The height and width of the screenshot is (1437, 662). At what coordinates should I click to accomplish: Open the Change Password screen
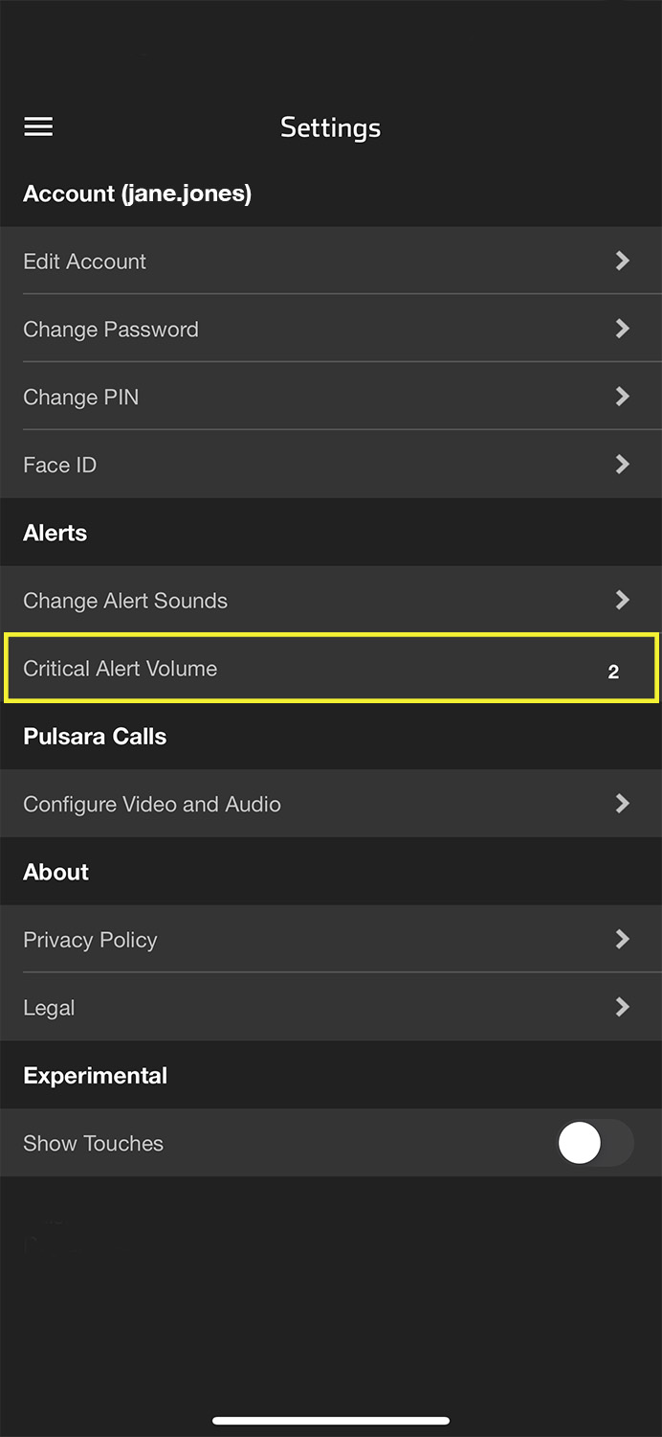(331, 329)
